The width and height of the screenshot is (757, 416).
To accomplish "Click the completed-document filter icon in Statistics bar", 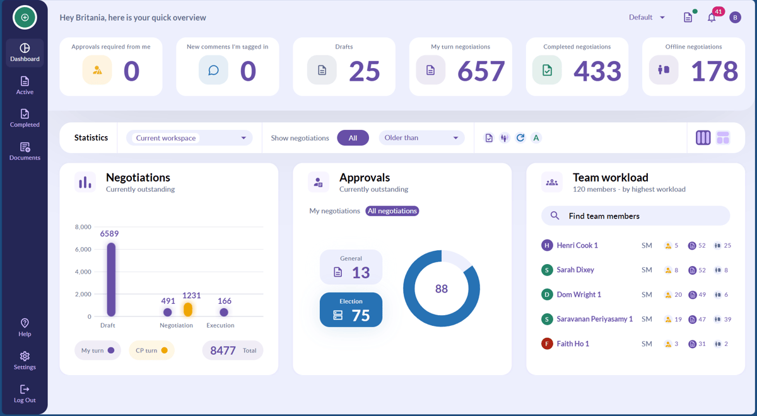I will [489, 138].
